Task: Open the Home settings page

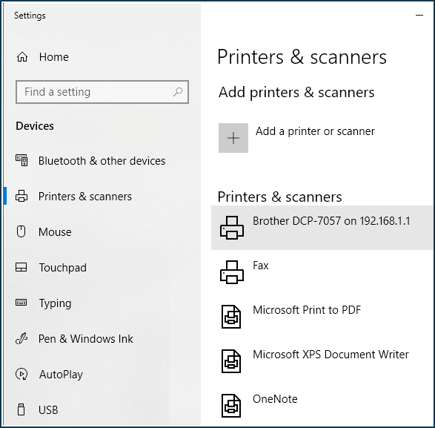Action: (54, 57)
